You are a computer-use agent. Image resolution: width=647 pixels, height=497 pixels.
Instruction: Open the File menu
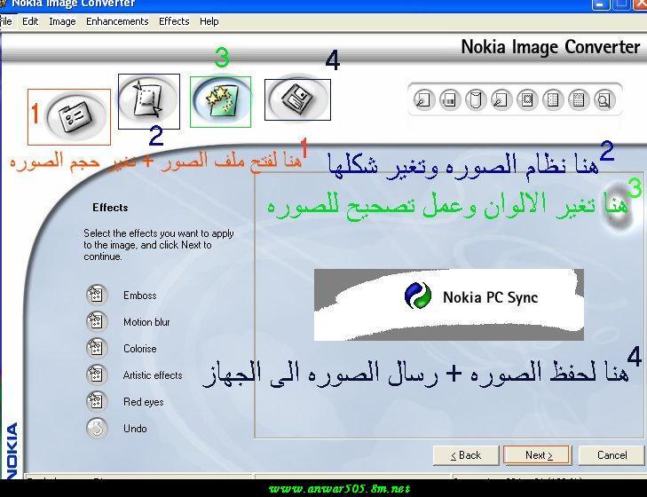pyautogui.click(x=5, y=21)
